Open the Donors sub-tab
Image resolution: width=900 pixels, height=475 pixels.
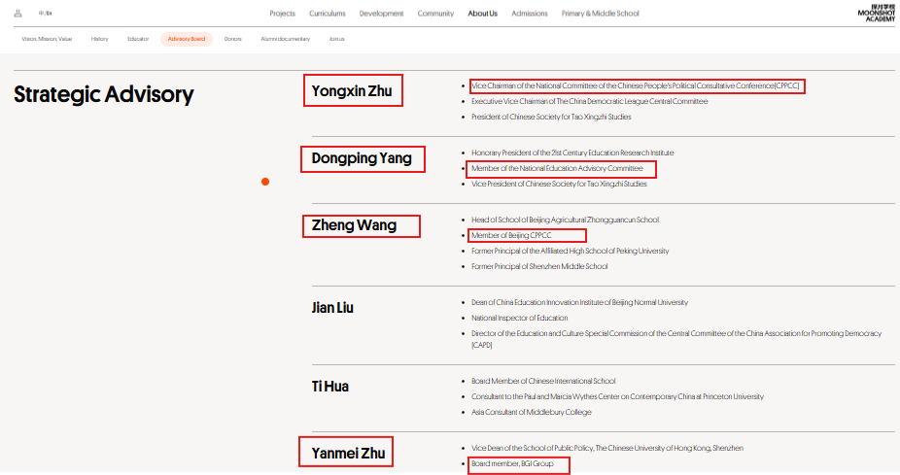coord(232,39)
